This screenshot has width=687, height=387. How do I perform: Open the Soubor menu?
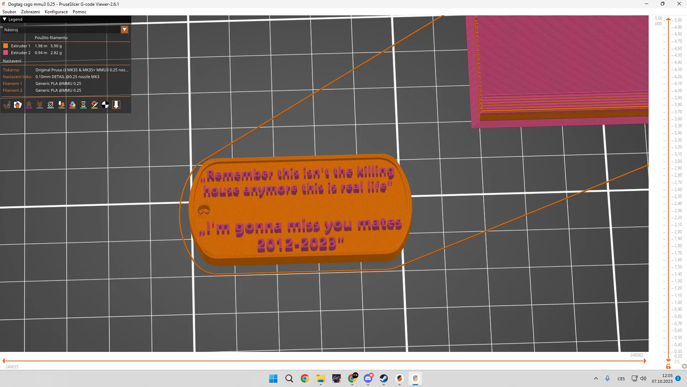point(9,12)
